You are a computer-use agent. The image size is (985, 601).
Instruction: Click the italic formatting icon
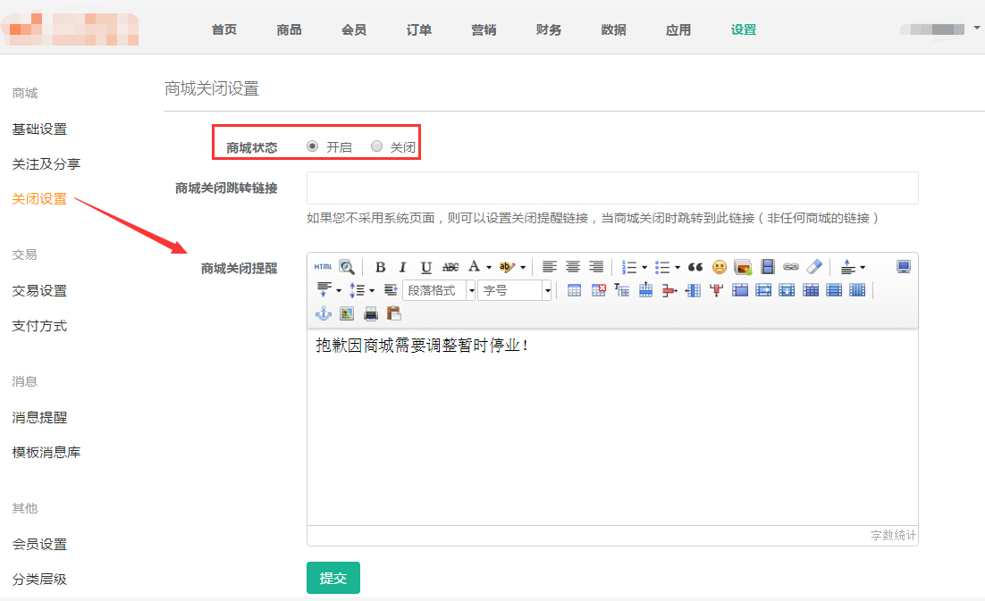pyautogui.click(x=402, y=267)
